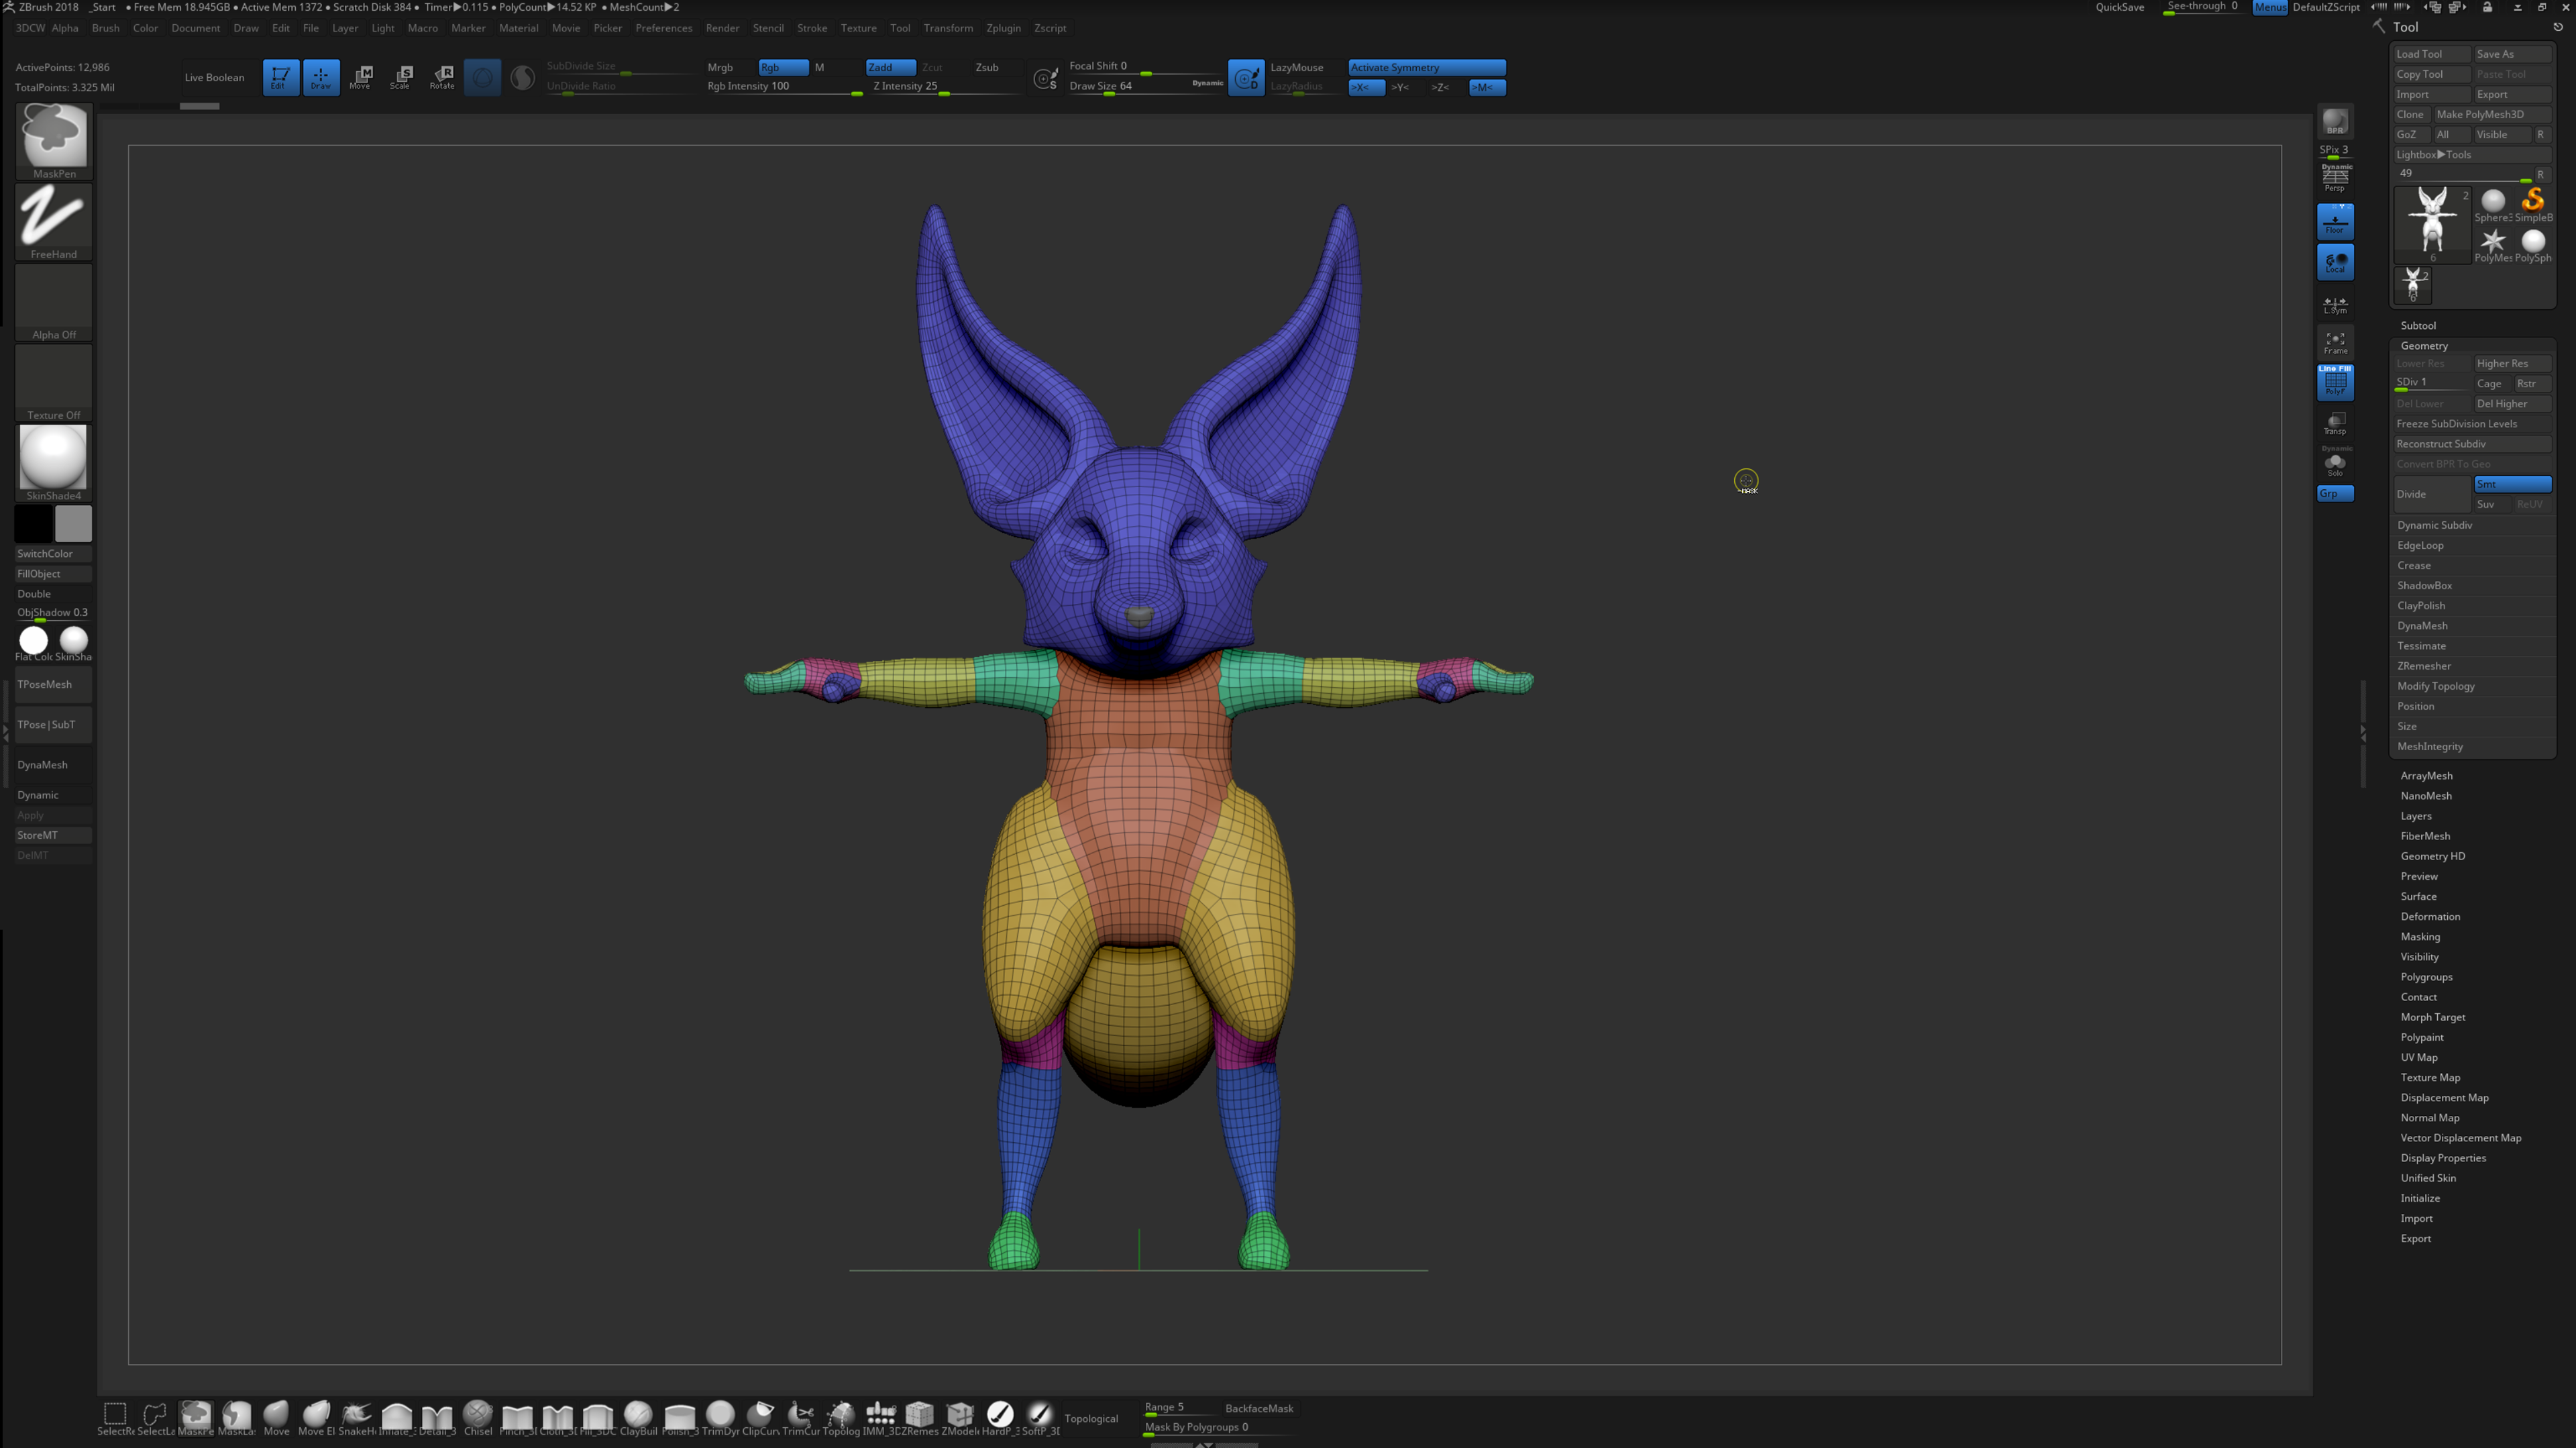The width and height of the screenshot is (2576, 1448).
Task: Toggle Transp transparency mode
Action: click(x=2335, y=423)
